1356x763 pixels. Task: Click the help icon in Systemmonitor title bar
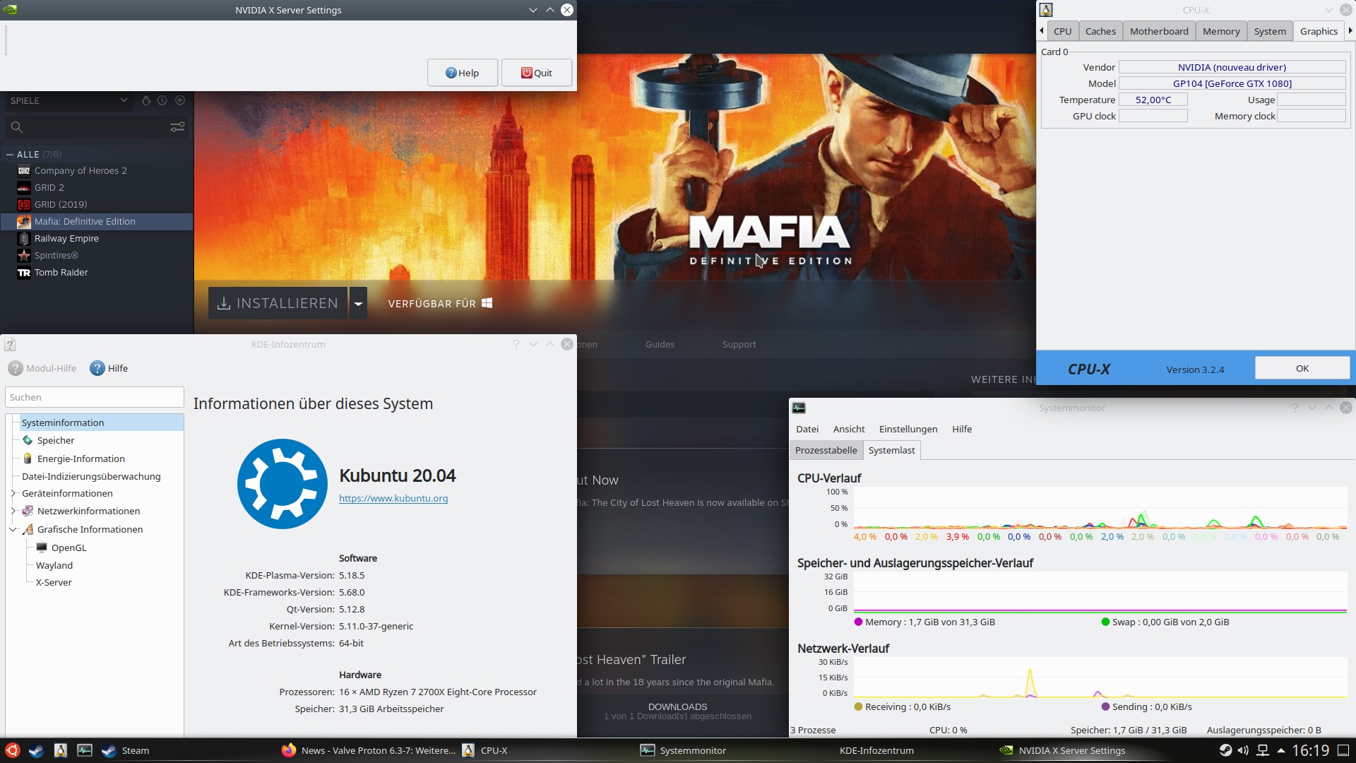coord(1295,408)
